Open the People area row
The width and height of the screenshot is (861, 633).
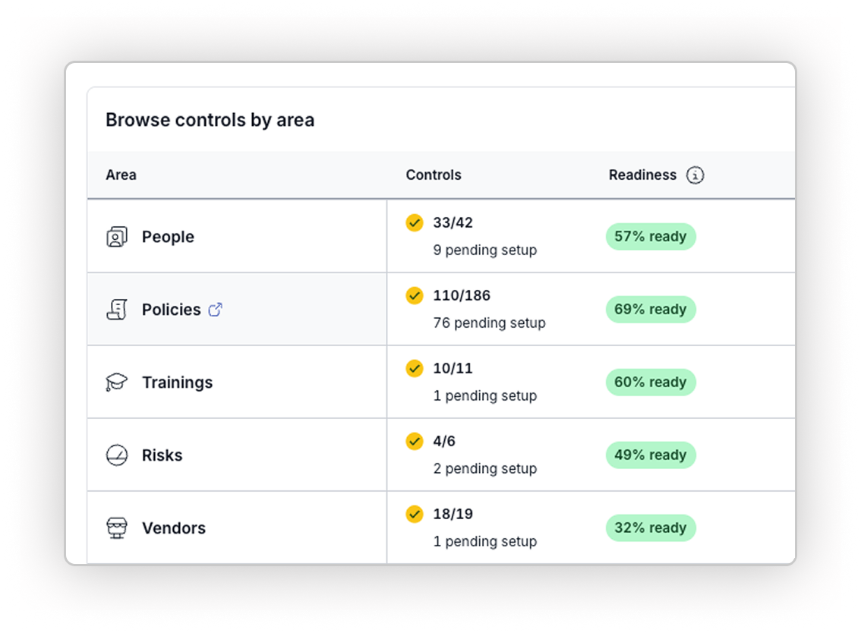168,237
